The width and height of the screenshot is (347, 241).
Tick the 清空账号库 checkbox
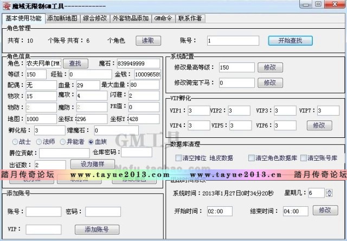[303, 158]
